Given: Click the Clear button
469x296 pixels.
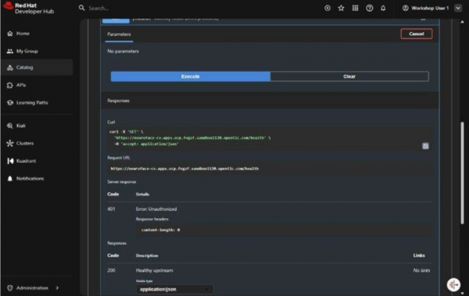Looking at the screenshot, I should coord(349,77).
